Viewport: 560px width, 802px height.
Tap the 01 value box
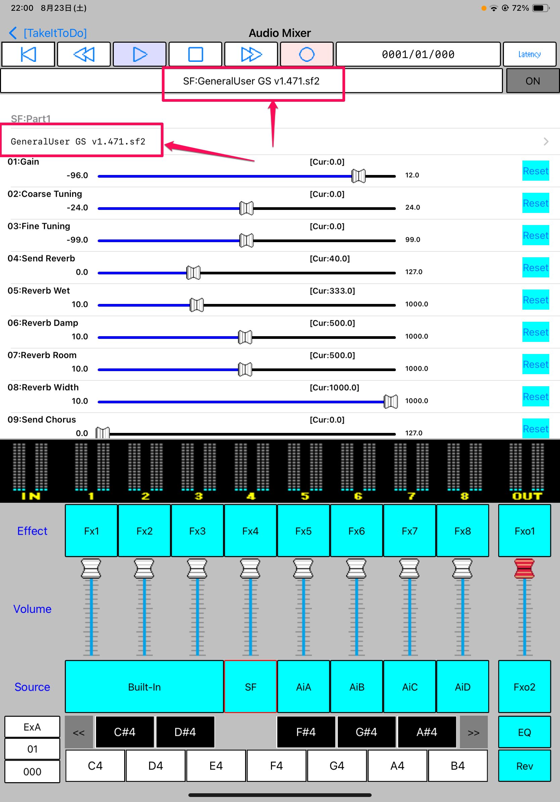(x=32, y=749)
